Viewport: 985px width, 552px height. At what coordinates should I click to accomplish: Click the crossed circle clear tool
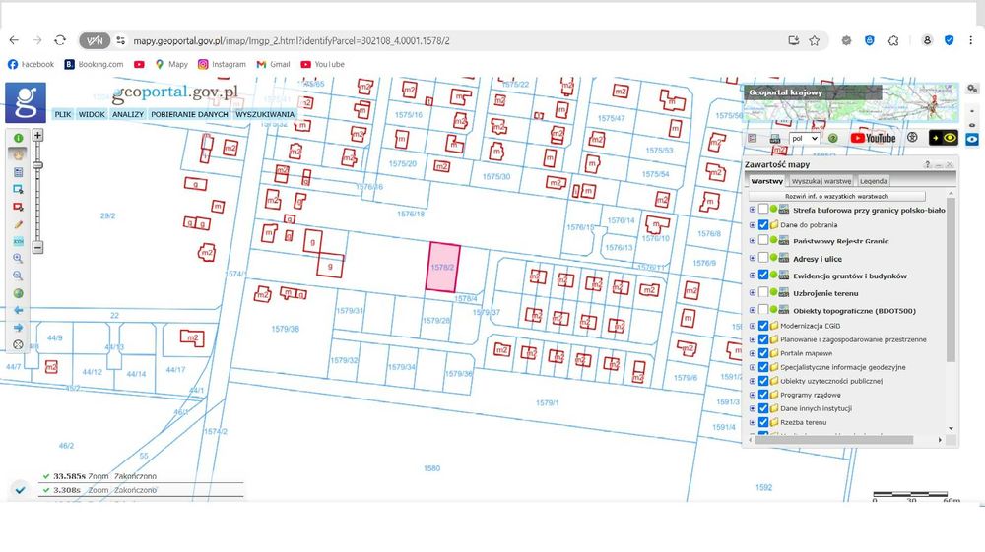(x=18, y=344)
